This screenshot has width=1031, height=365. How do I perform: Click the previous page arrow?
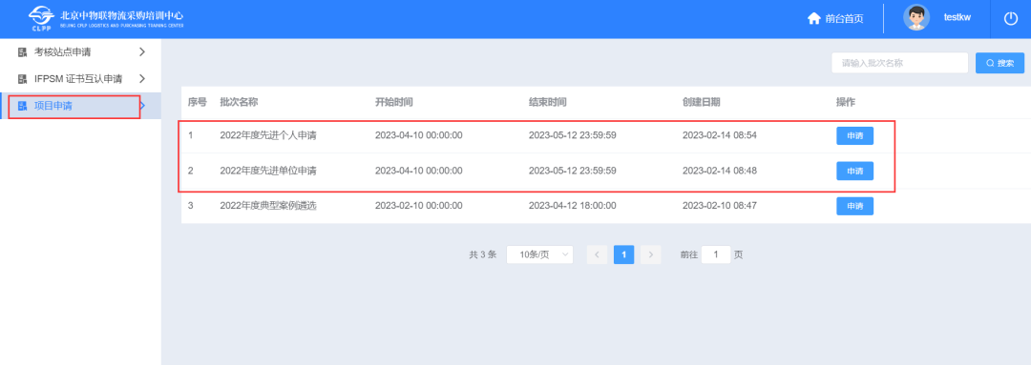point(597,254)
